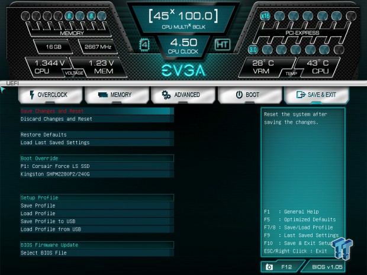Select Save Changes and Reset
This screenshot has height=275, width=367.
click(97, 111)
